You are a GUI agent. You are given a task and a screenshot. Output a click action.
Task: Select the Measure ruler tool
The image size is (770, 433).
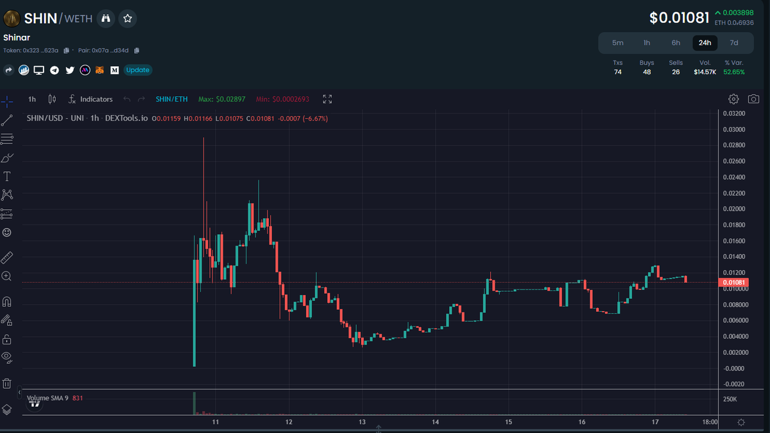click(x=8, y=257)
